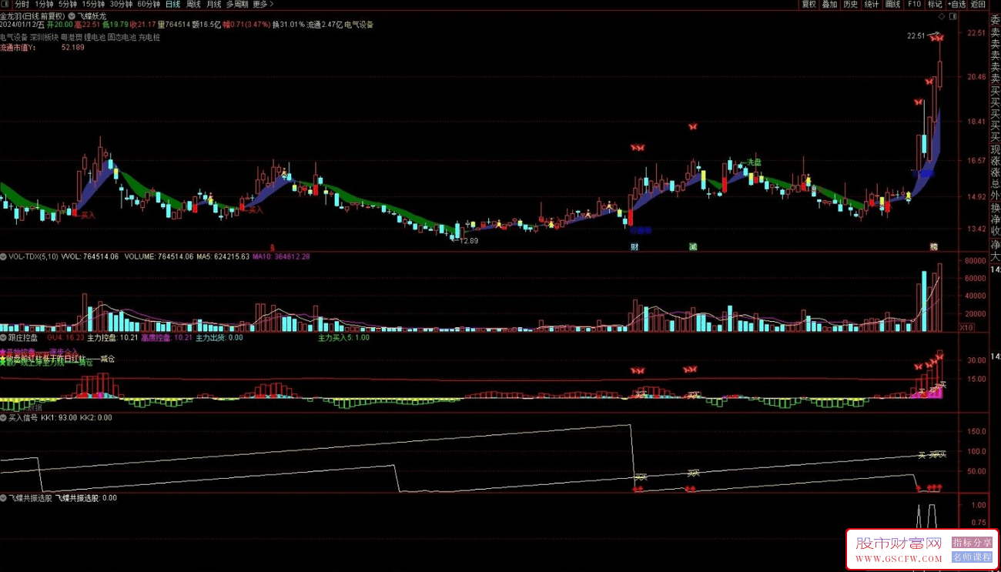1001x572 pixels.
Task: Click the 深圳板块 sector tag
Action: (44, 36)
